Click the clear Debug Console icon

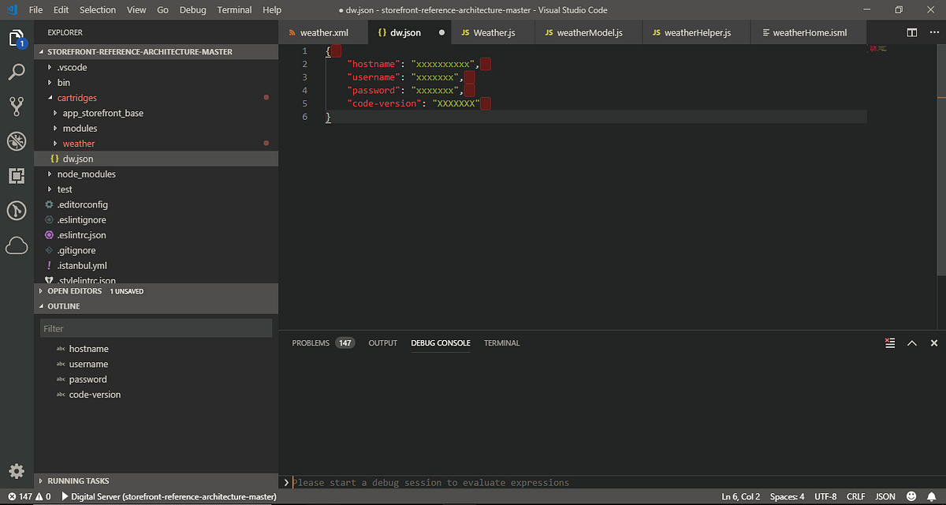click(x=890, y=342)
